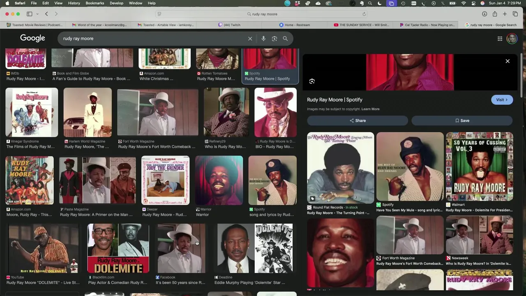526x296 pixels.
Task: Switch to Home - Restream tab
Action: pos(295,25)
